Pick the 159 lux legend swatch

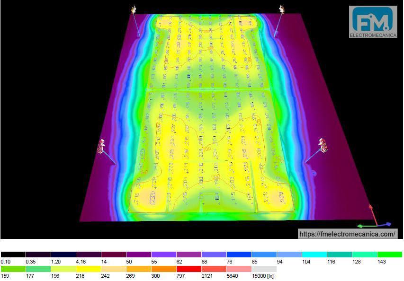point(13,269)
